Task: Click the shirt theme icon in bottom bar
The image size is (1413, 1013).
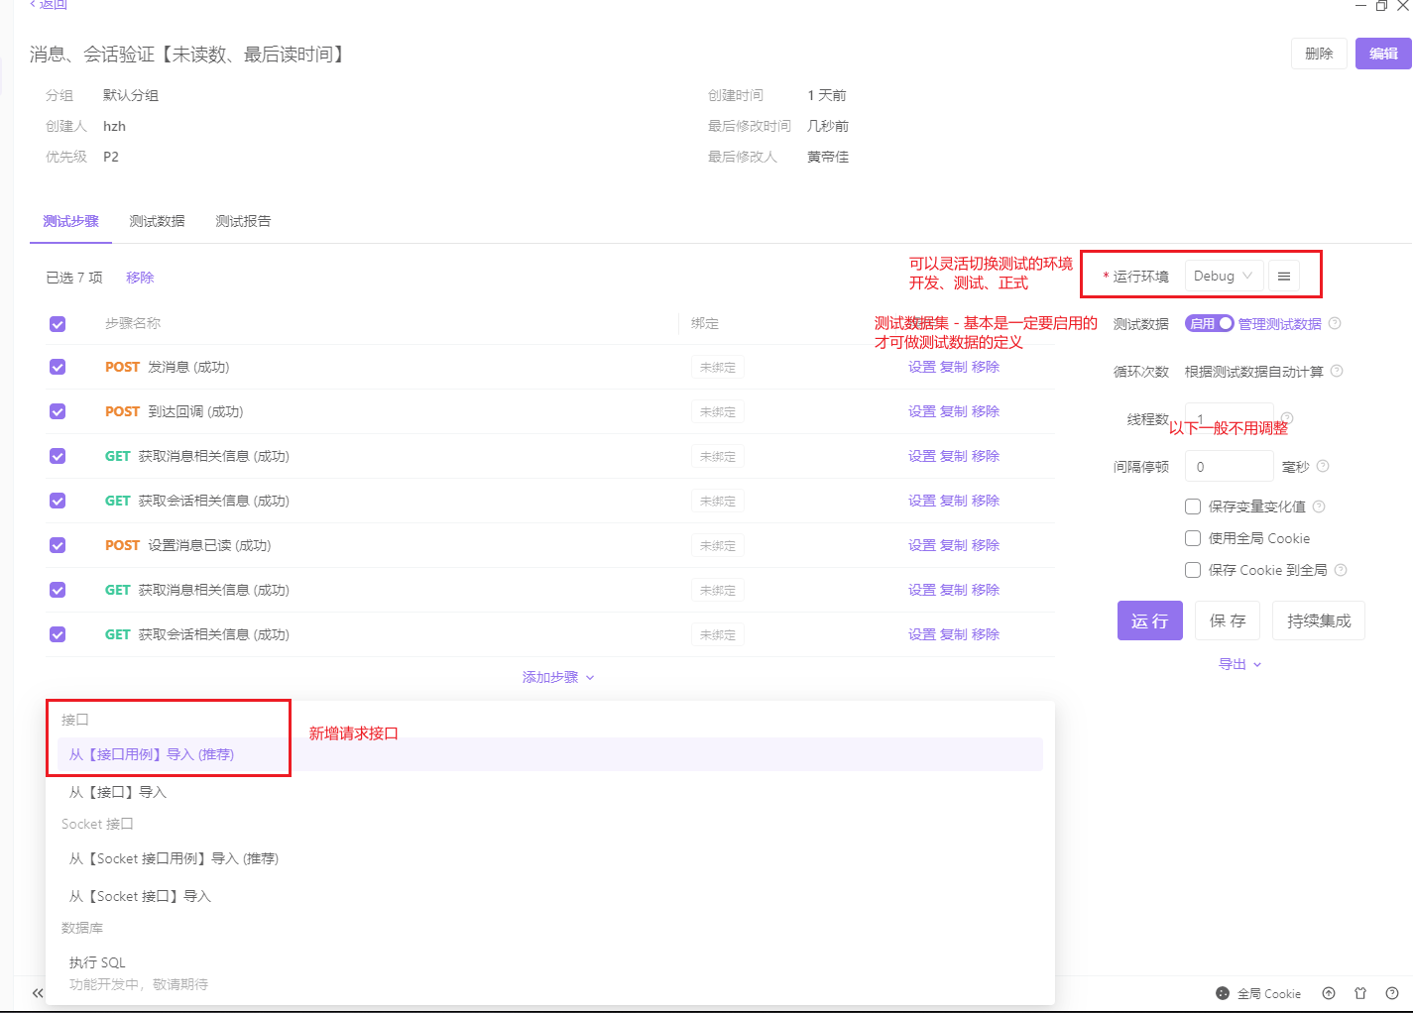Action: pyautogui.click(x=1360, y=993)
